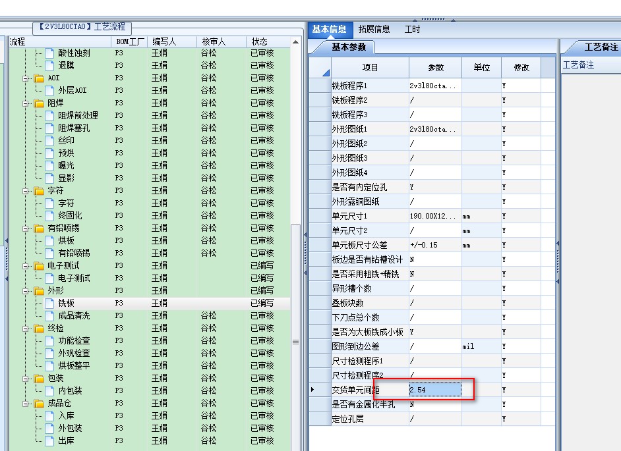Click the 烘板 document icon

pos(49,240)
